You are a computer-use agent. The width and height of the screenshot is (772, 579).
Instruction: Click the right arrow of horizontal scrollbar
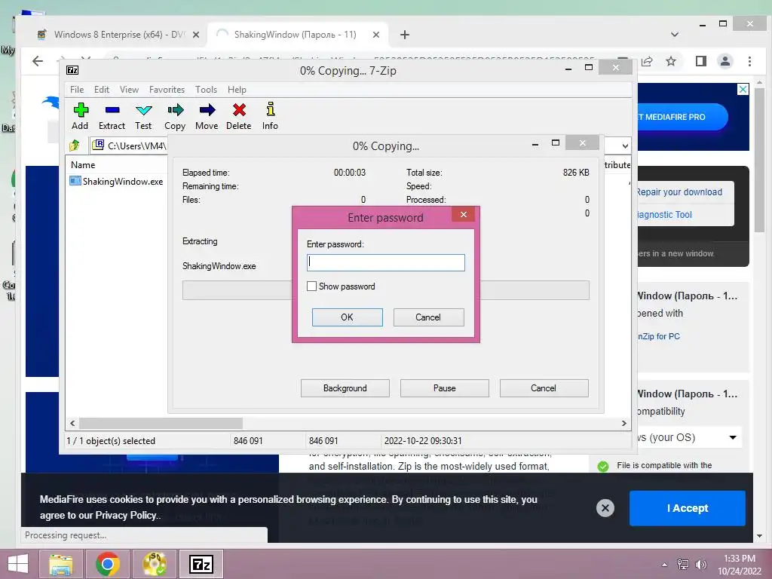(x=623, y=423)
